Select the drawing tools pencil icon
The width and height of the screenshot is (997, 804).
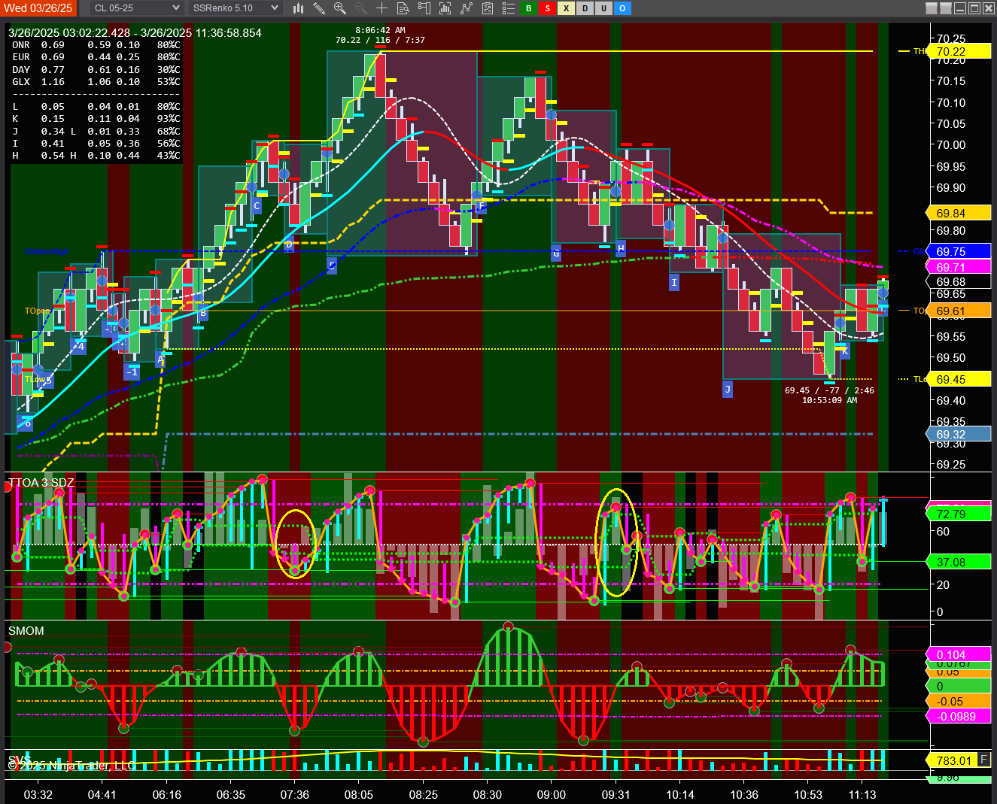click(319, 8)
